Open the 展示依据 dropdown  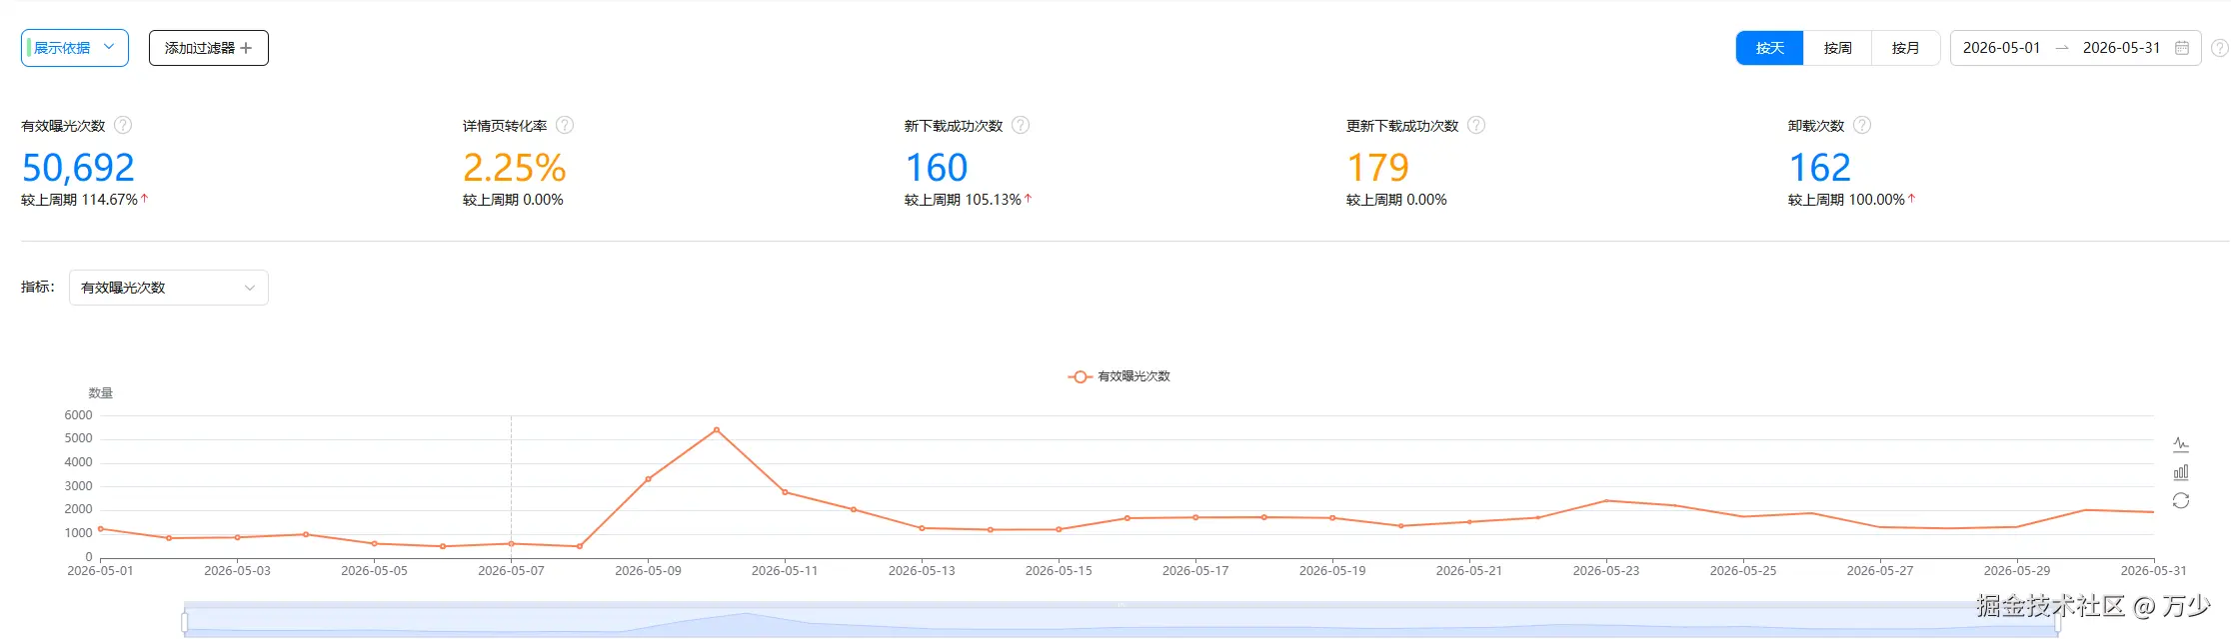click(75, 48)
